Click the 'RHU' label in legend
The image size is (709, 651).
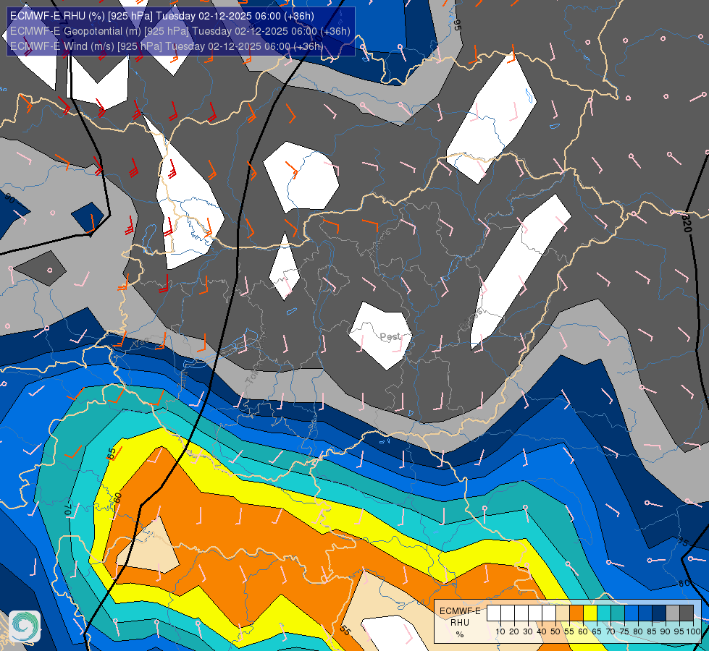[460, 623]
